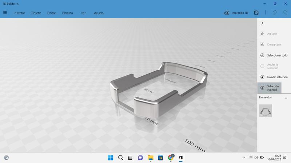Open the Windows Start menu
The image size is (291, 163).
coord(111,158)
